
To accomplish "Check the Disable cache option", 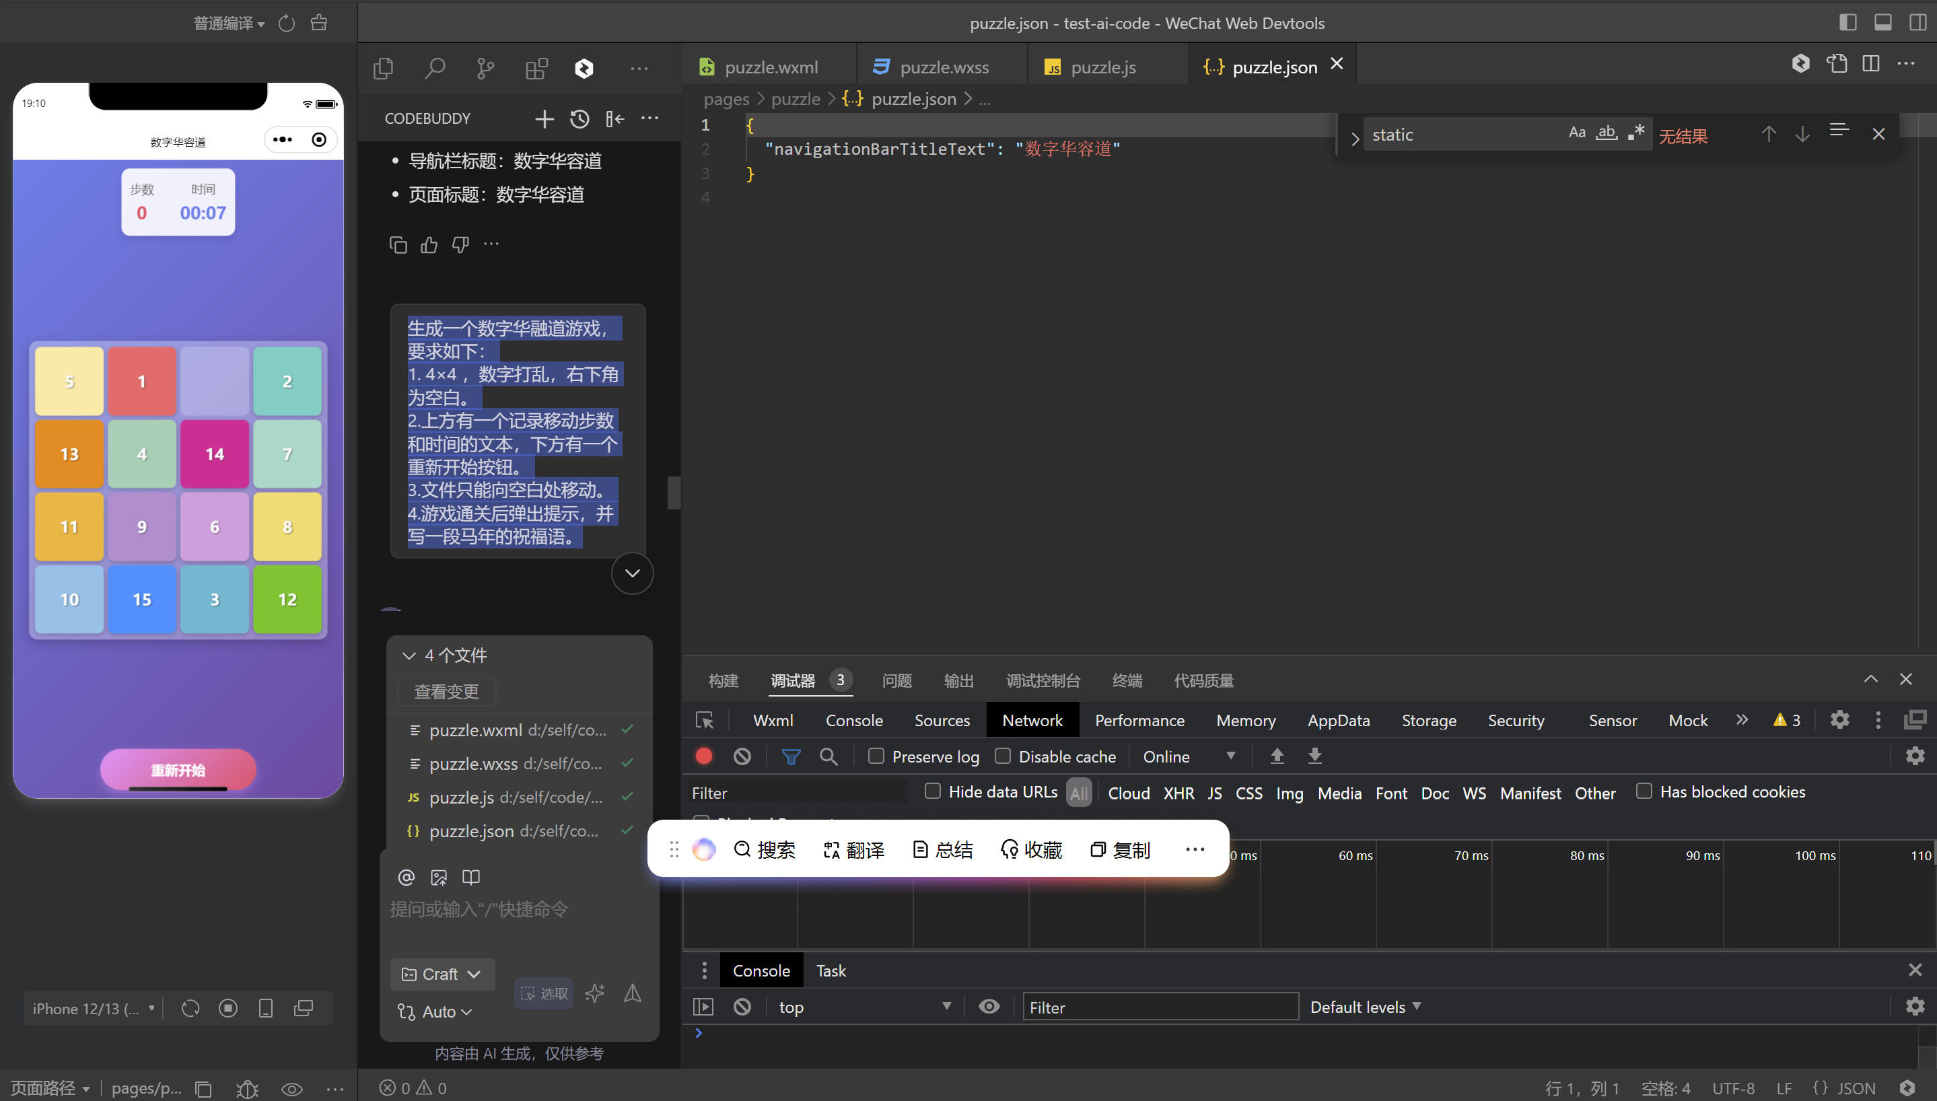I will 1003,756.
